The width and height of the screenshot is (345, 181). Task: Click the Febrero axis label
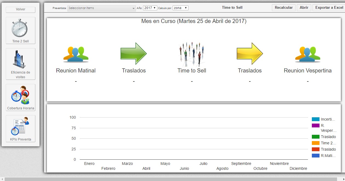(108, 168)
